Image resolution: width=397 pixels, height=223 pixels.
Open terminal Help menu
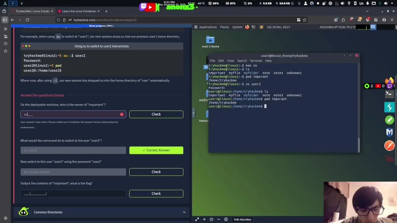[x=268, y=61]
